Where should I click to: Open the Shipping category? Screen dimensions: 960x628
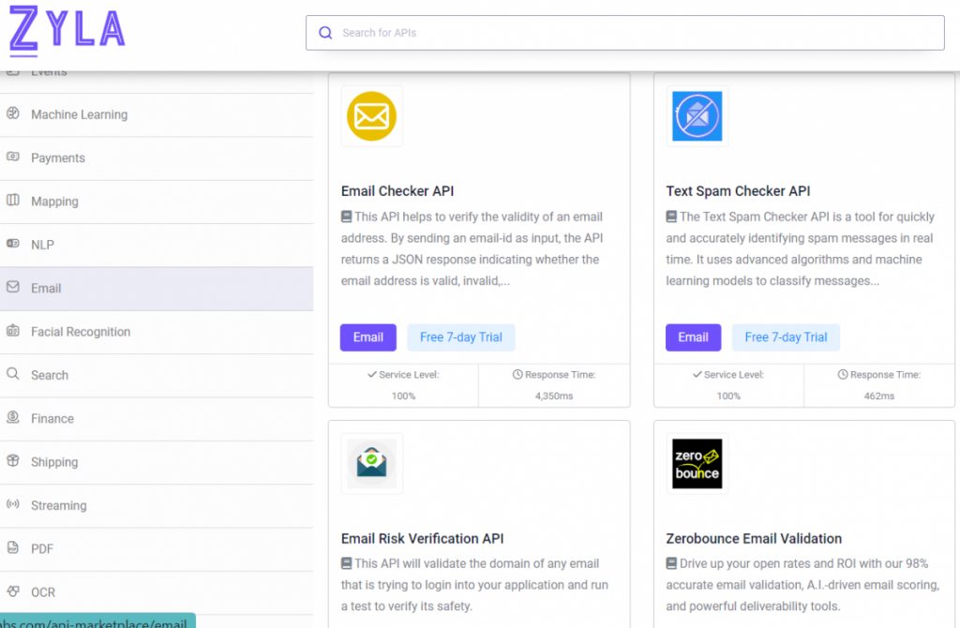(x=157, y=462)
